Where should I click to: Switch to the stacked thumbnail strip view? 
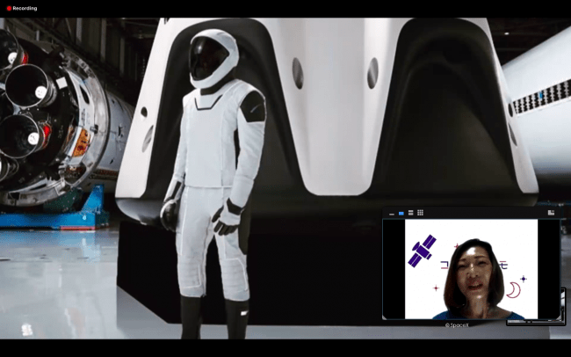point(411,213)
